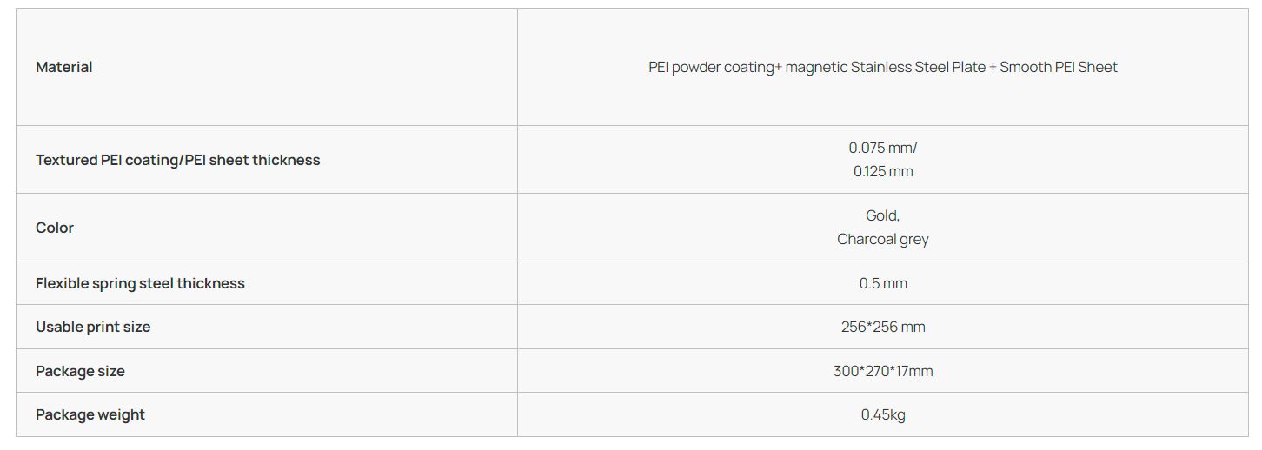This screenshot has width=1262, height=450.
Task: Select the 0.5 mm value
Action: tap(882, 283)
